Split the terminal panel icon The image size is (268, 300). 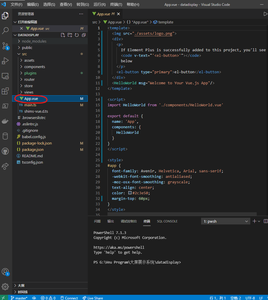click(266, 221)
